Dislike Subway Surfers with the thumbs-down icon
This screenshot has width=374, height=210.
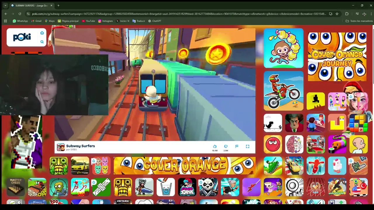coord(226,146)
